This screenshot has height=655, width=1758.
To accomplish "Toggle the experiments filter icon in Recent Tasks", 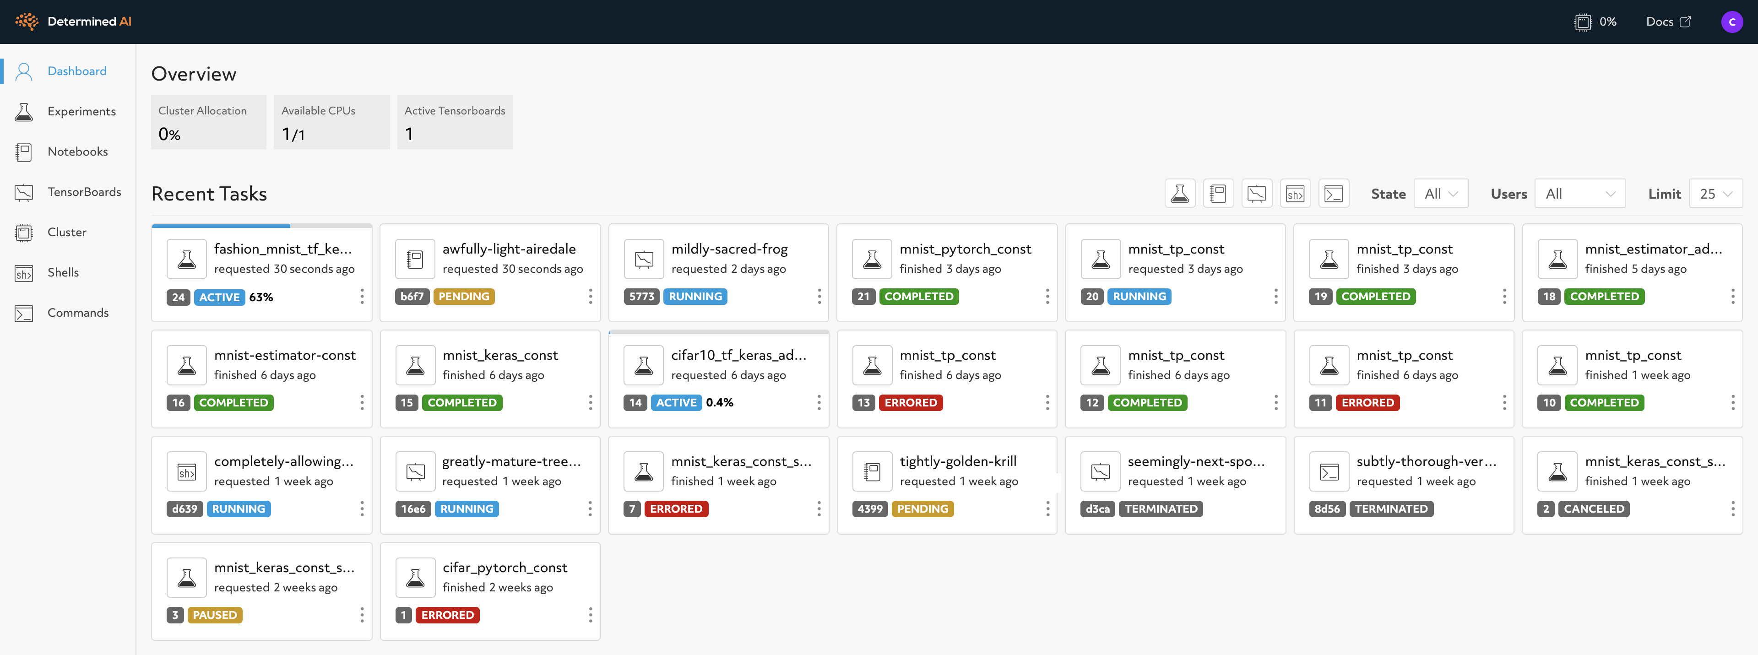I will coord(1179,194).
